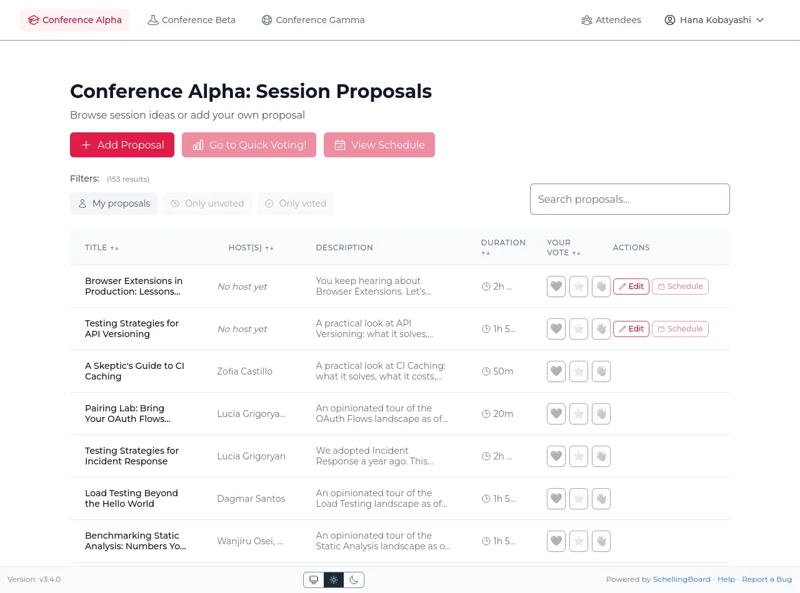Toggle the Only unvoted filter
Image resolution: width=800 pixels, height=593 pixels.
tap(207, 203)
